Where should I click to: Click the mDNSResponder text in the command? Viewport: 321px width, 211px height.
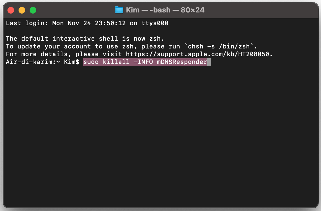[182, 62]
